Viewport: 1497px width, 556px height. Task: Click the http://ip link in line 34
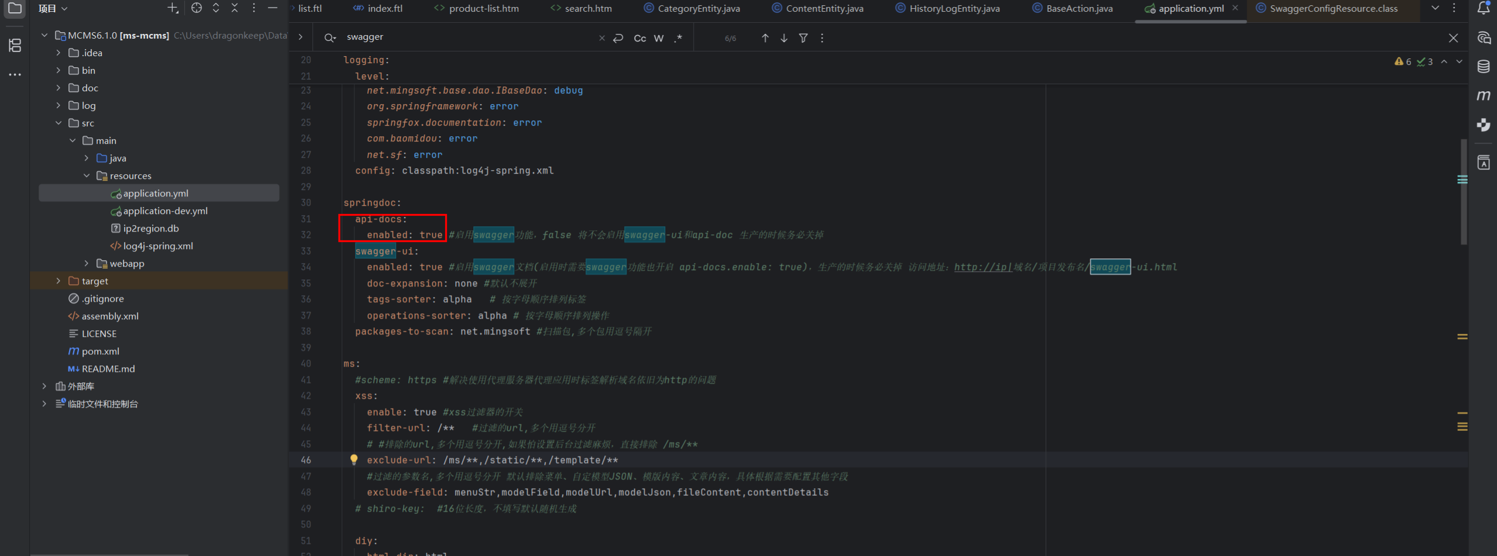(982, 267)
